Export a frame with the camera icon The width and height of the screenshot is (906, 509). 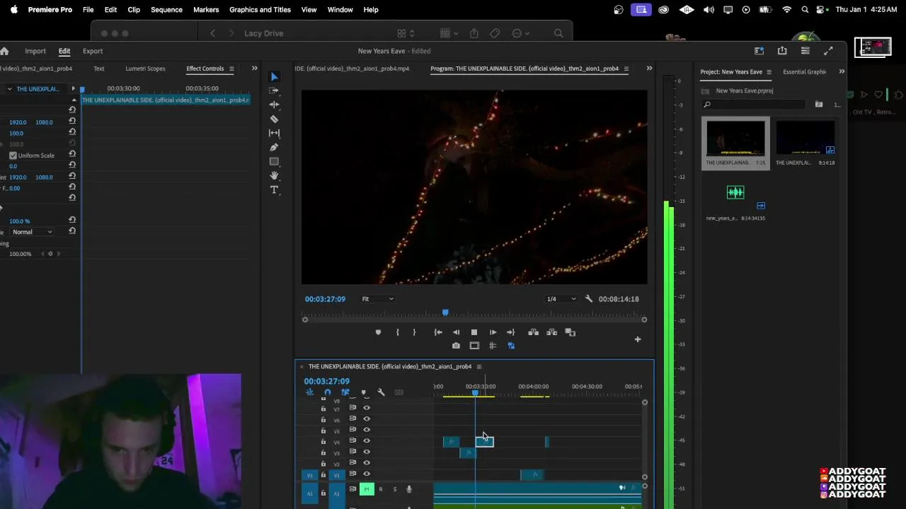click(456, 346)
